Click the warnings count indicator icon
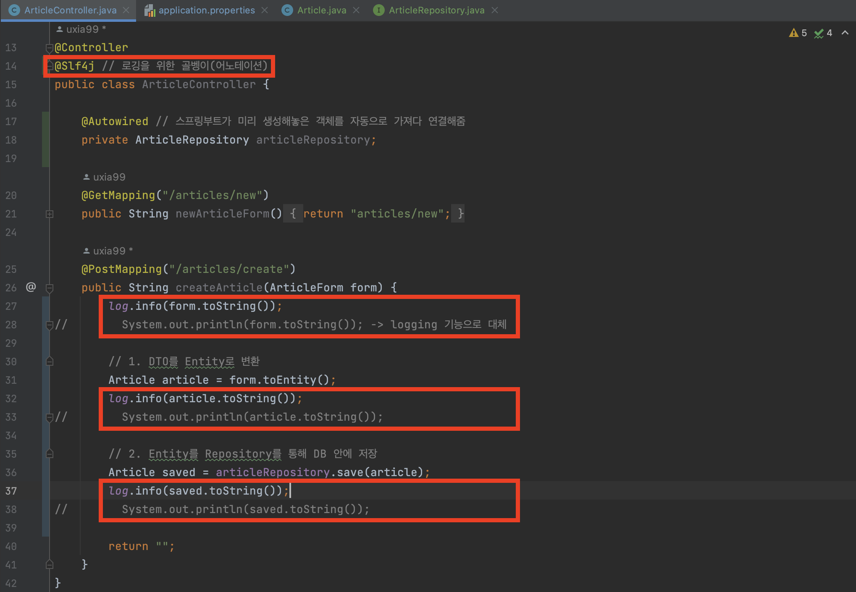This screenshot has width=856, height=592. (x=793, y=33)
